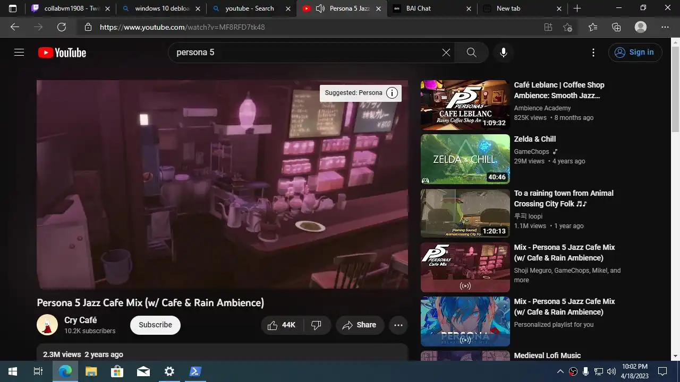The height and width of the screenshot is (382, 680).
Task: Open a new browser tab
Action: point(577,8)
